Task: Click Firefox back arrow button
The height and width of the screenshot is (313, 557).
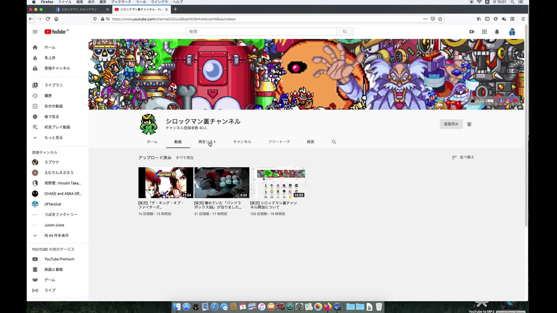Action: pyautogui.click(x=31, y=19)
